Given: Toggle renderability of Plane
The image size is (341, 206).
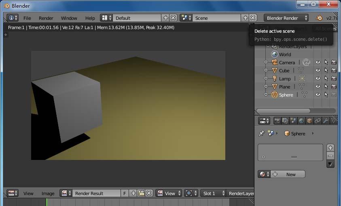Looking at the screenshot, I should tap(334, 86).
